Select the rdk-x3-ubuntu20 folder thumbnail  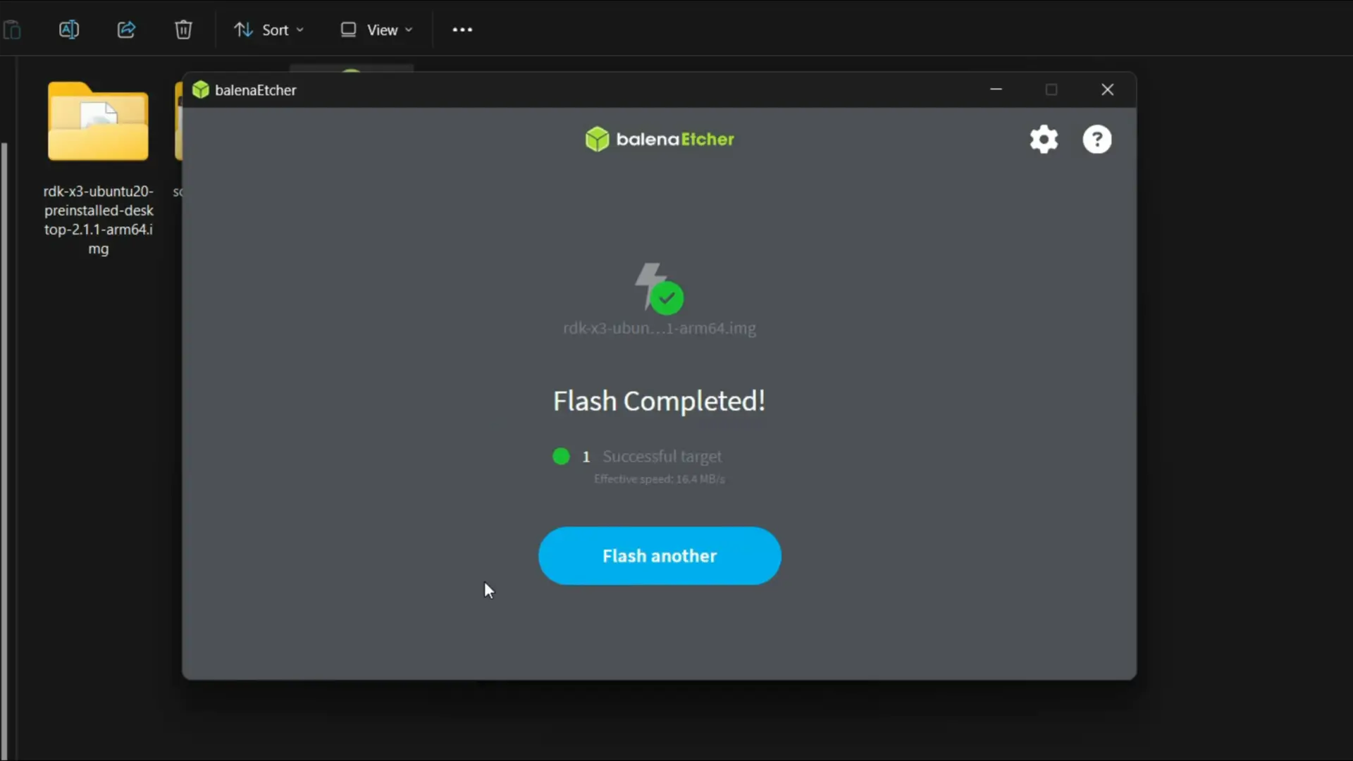(x=98, y=121)
